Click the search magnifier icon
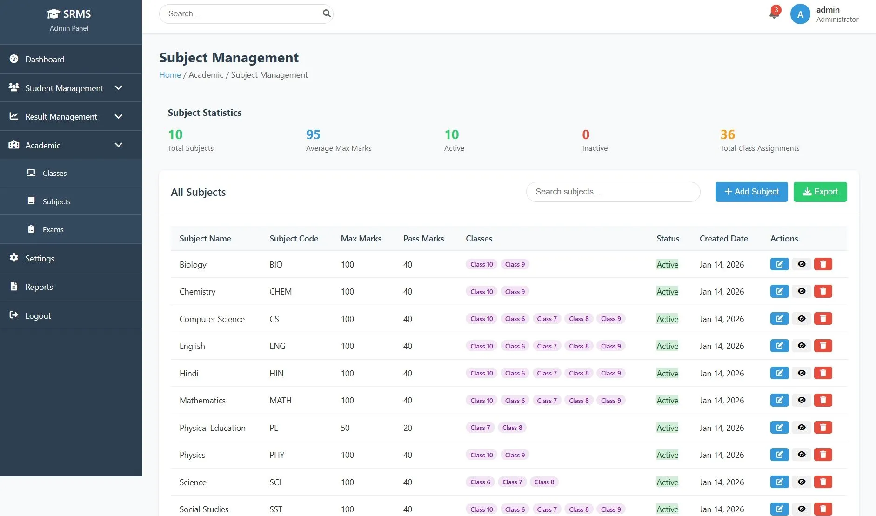Image resolution: width=876 pixels, height=516 pixels. (x=327, y=13)
